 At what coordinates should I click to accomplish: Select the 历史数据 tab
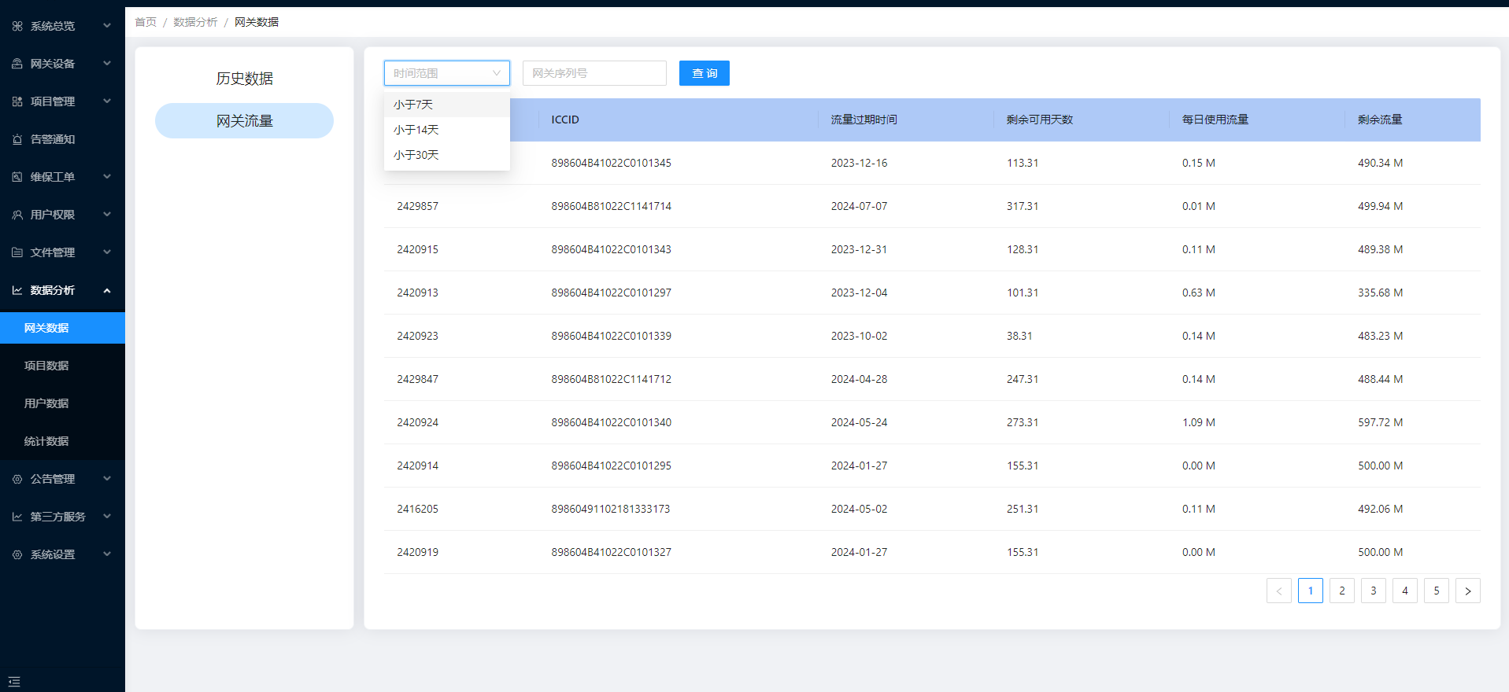244,79
